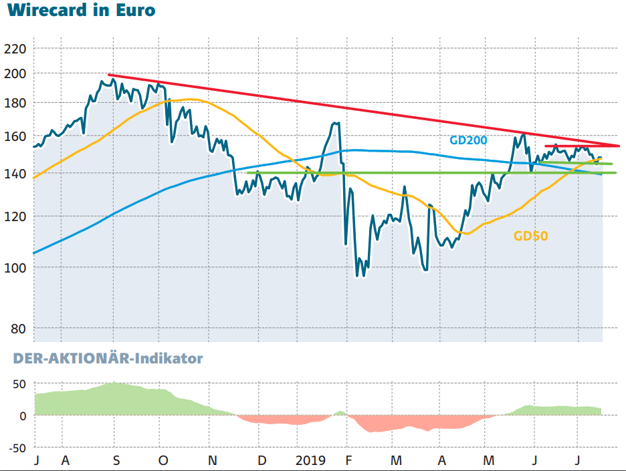Click the 220 value on price axis
The width and height of the screenshot is (626, 471).
tap(15, 49)
